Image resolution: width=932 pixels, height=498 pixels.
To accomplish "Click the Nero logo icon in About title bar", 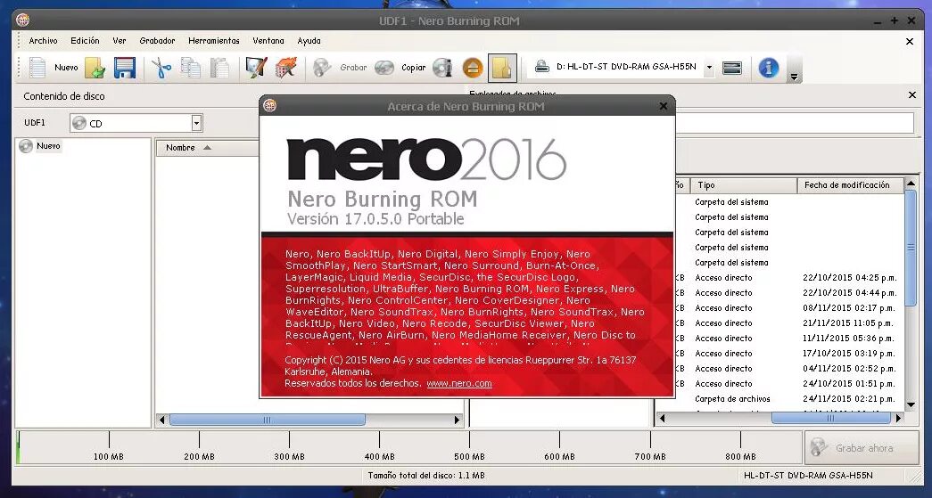I will click(x=270, y=106).
